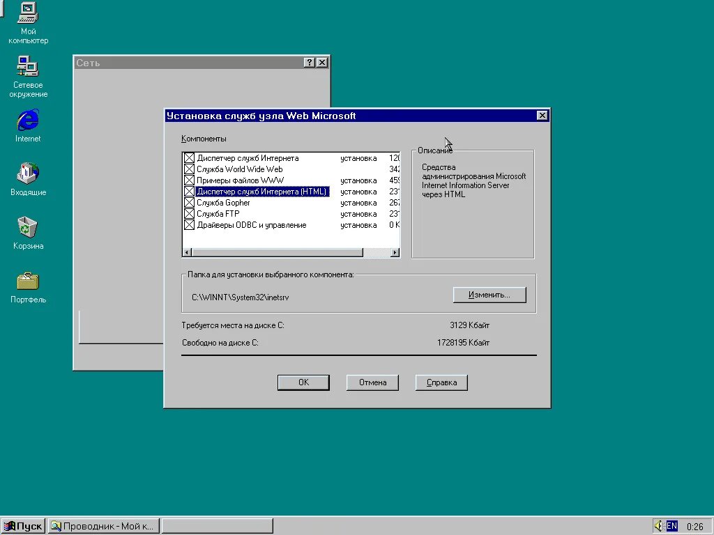The width and height of the screenshot is (714, 535).
Task: Close the Сеть window
Action: (322, 62)
